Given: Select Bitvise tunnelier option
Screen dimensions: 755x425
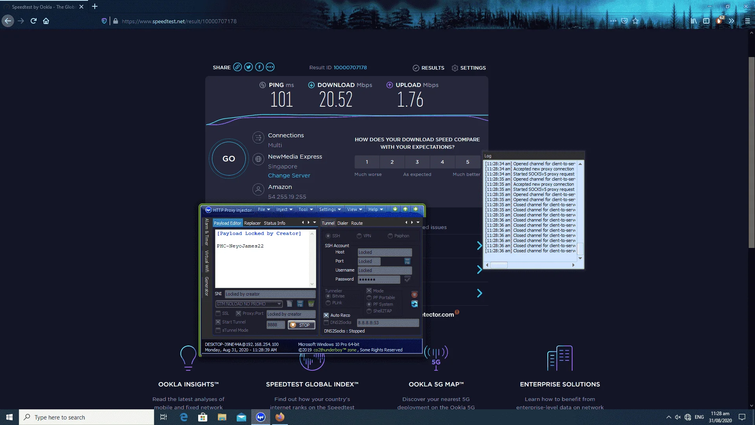Looking at the screenshot, I should click(328, 296).
